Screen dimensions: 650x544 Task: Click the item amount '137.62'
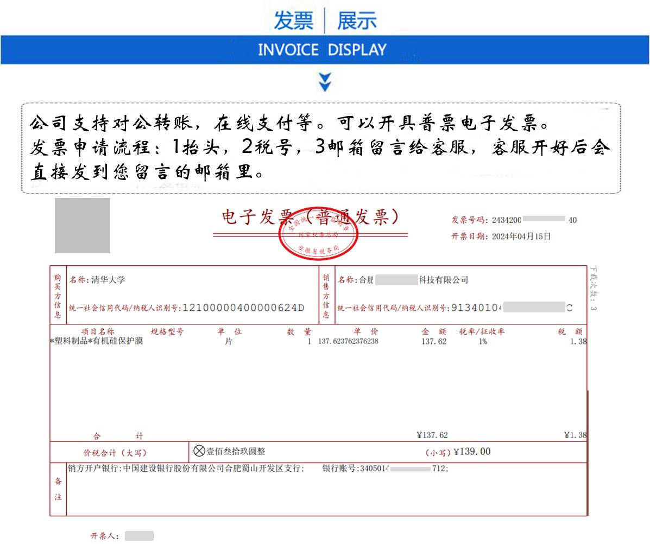click(434, 341)
